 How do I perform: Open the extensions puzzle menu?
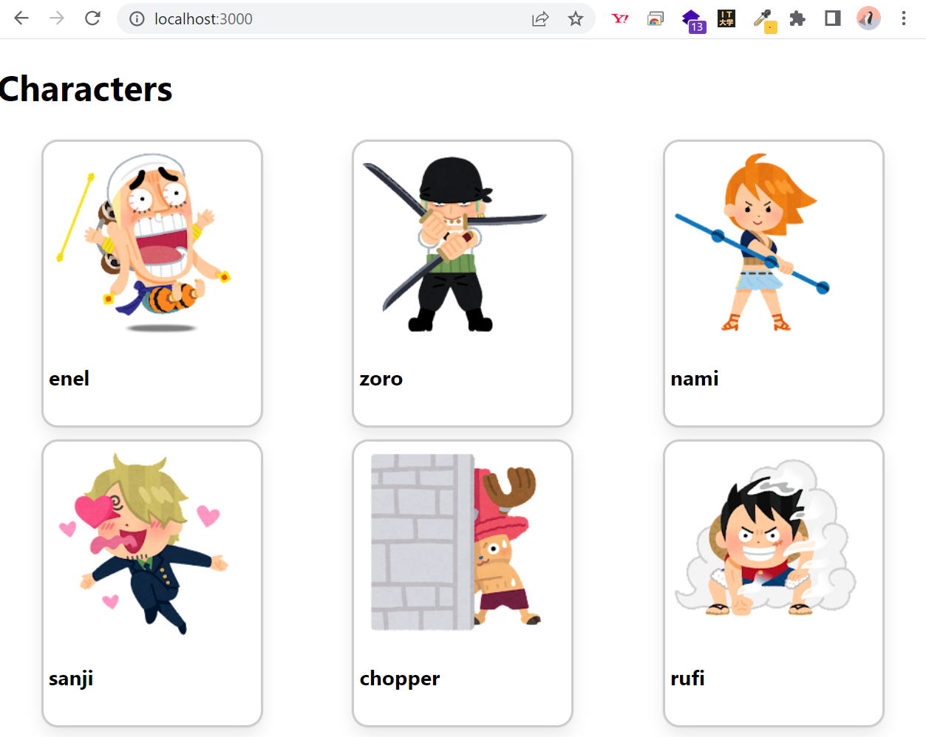[x=797, y=18]
